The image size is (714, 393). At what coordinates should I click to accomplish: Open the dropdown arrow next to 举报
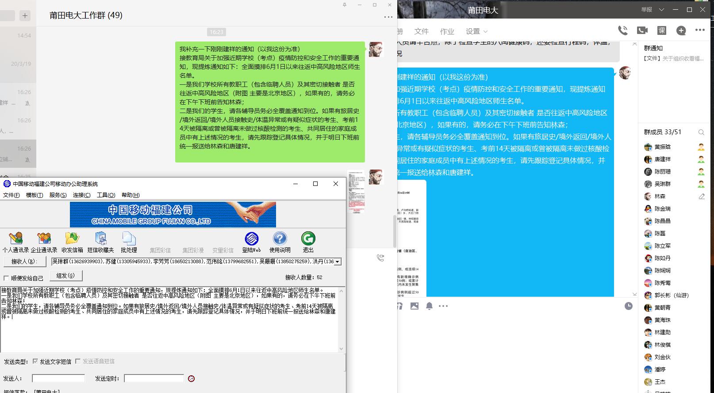point(662,10)
